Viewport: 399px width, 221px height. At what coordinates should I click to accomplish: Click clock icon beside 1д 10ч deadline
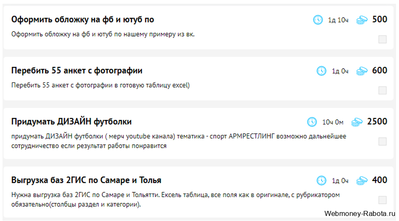pos(318,20)
